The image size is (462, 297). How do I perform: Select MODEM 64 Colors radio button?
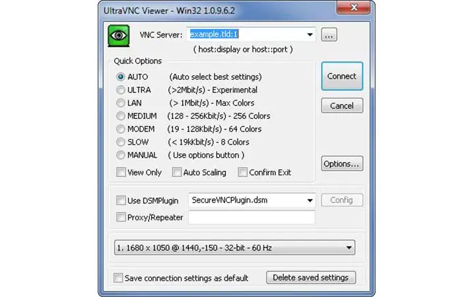(121, 129)
